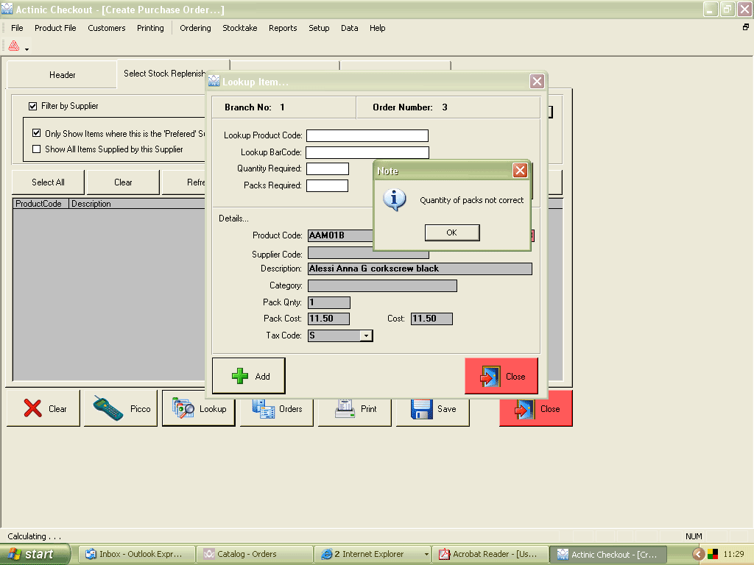Viewport: 754px width, 565px height.
Task: Switch to the Header tab
Action: [63, 75]
